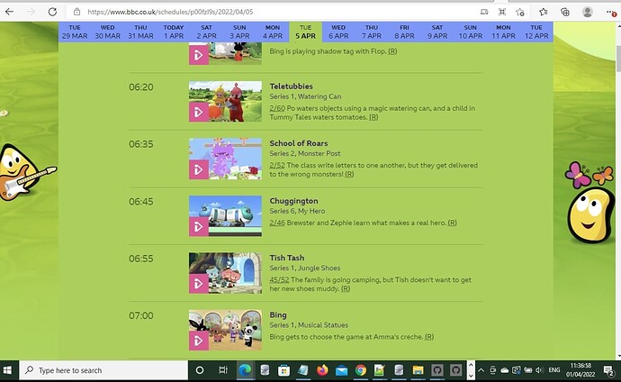Open the Windows Start menu
Screen dimensions: 621x382
[x=7, y=370]
